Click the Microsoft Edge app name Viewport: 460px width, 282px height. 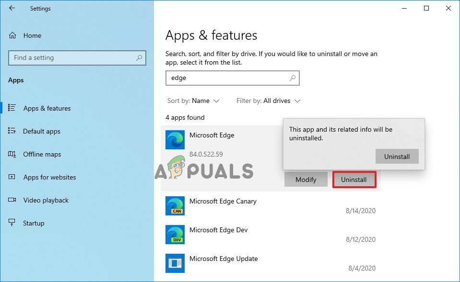tap(212, 135)
